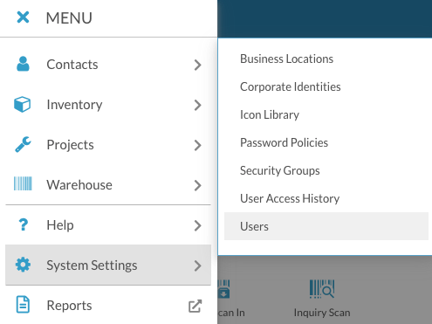Click the Inquiry Scan label
This screenshot has height=324, width=432.
coord(322,313)
